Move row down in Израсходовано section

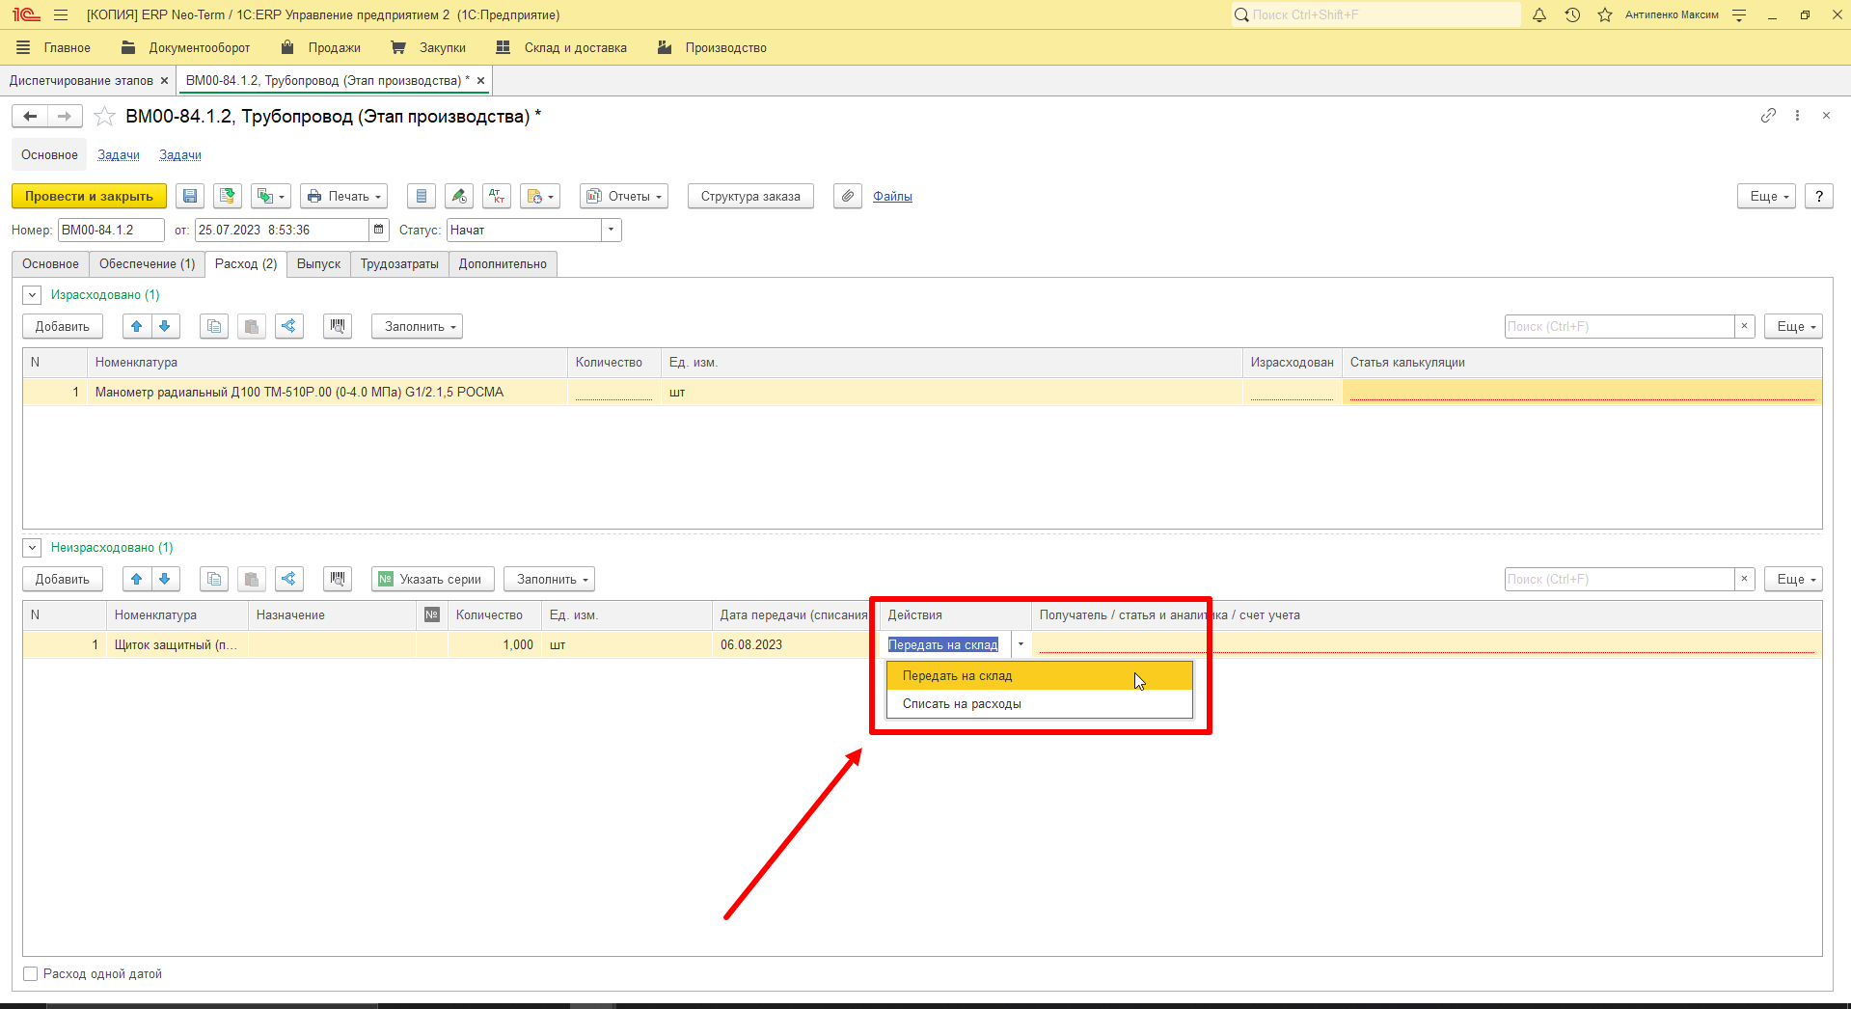click(x=165, y=327)
